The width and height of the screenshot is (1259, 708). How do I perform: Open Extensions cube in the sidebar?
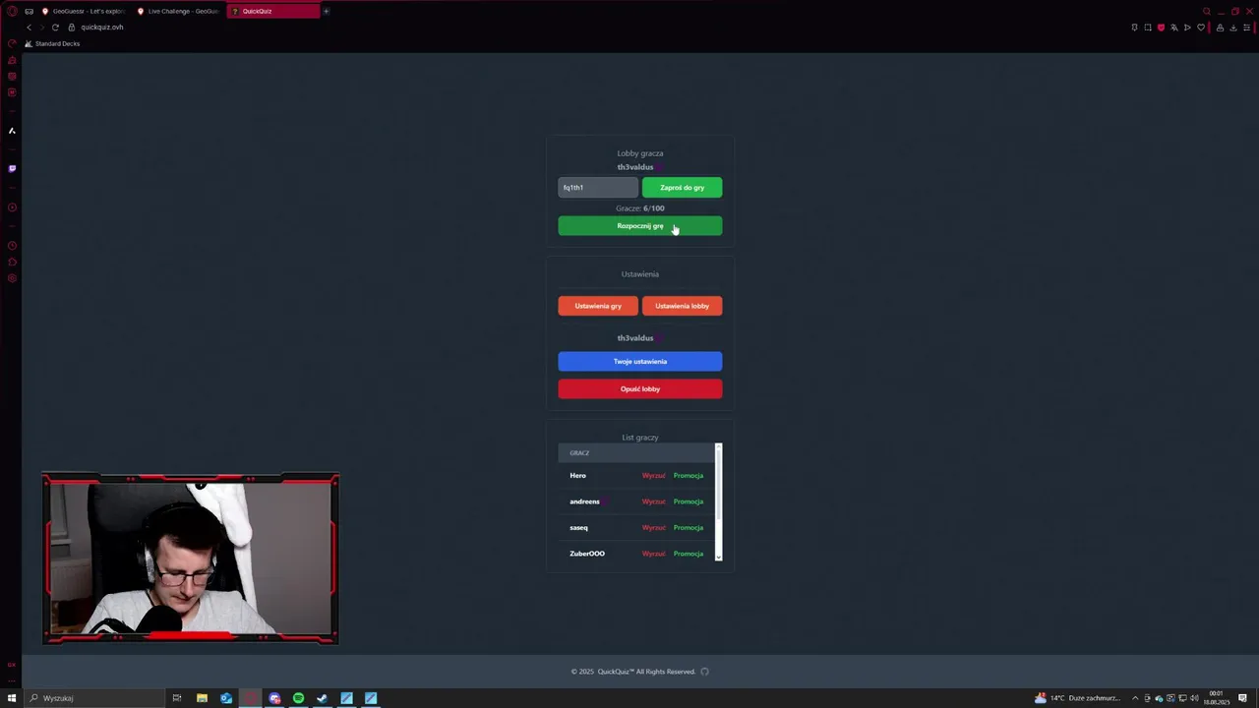coord(12,262)
